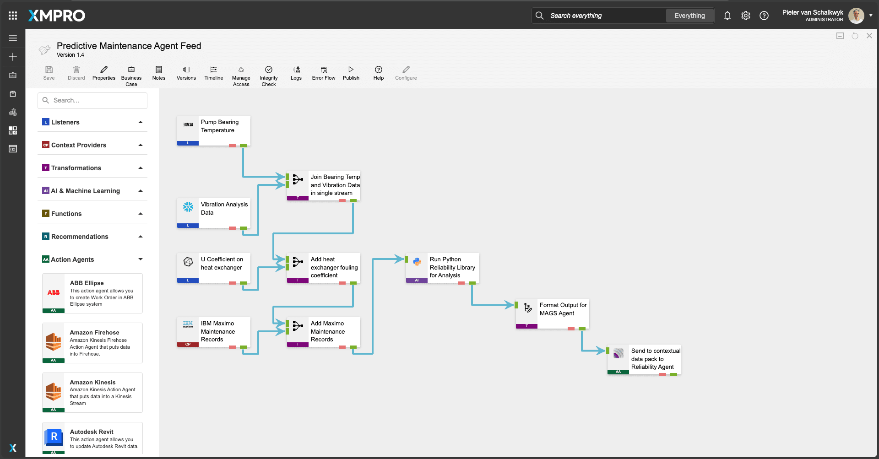Click the notifications bell icon
This screenshot has width=879, height=459.
[727, 16]
